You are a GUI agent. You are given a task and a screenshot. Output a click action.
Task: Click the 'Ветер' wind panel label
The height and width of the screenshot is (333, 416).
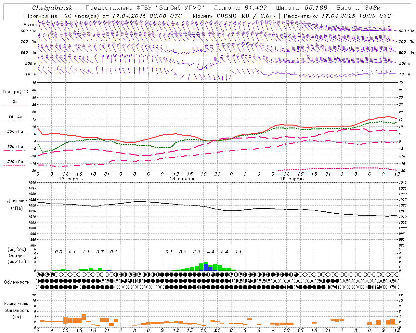[x=30, y=25]
